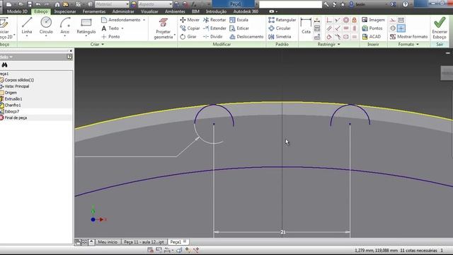The height and width of the screenshot is (255, 453).
Task: Close the model browser panel
Action: pos(71,51)
